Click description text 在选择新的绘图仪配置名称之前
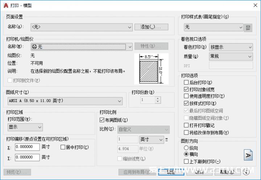The height and width of the screenshot is (180, 261). click(x=78, y=71)
